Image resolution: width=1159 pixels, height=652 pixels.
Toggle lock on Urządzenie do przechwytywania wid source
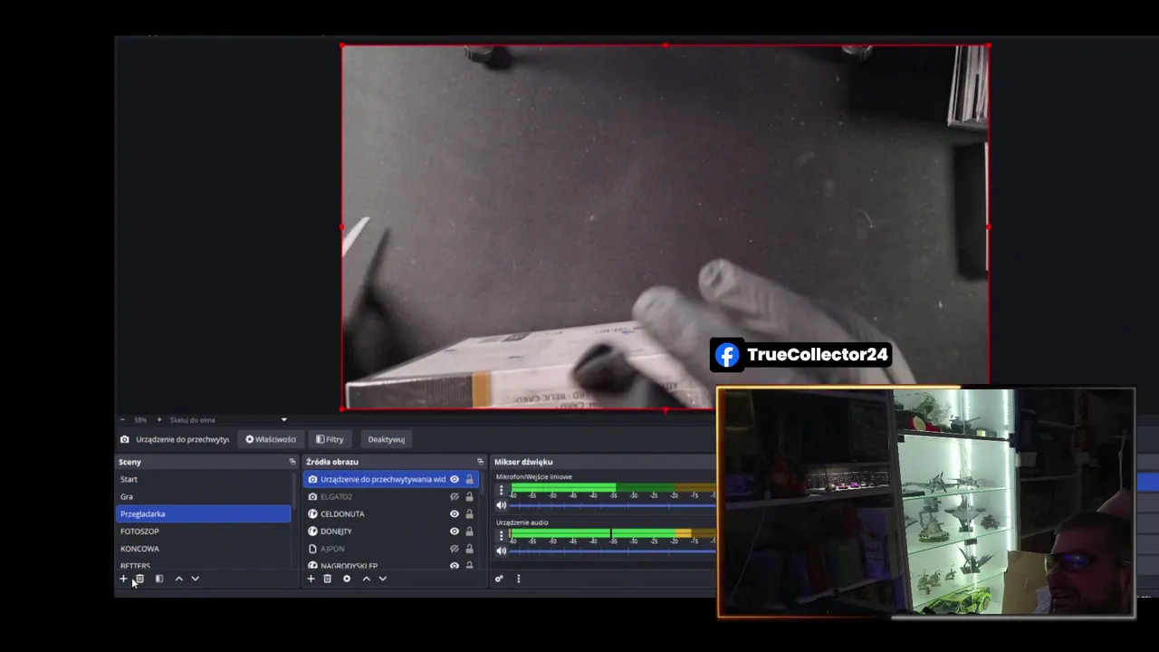point(469,479)
